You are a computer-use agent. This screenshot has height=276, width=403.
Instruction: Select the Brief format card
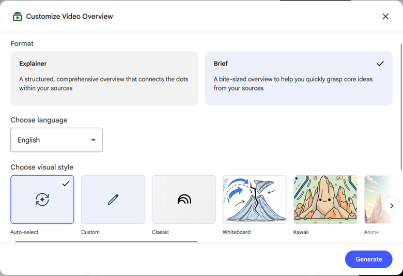click(299, 78)
